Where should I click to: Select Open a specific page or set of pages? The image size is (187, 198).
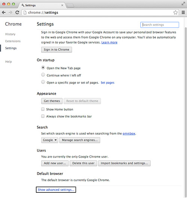(x=43, y=82)
